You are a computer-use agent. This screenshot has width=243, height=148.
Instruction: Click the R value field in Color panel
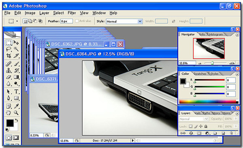[x=231, y=80]
